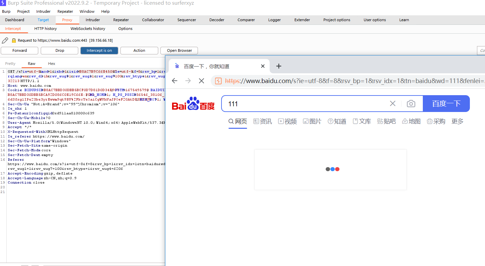485x266 pixels.
Task: Click the orange insecure-site icon in the address bar
Action: [x=218, y=81]
